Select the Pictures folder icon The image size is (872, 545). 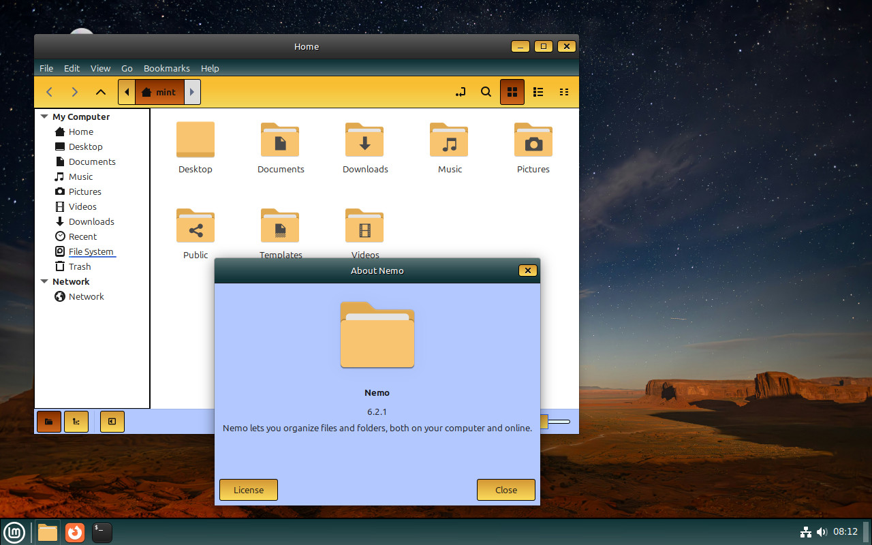(533, 140)
